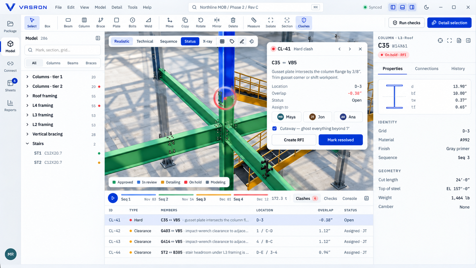Toggle the Clashes toolbar mode
Screen dimensions: 476x268
coord(304,23)
